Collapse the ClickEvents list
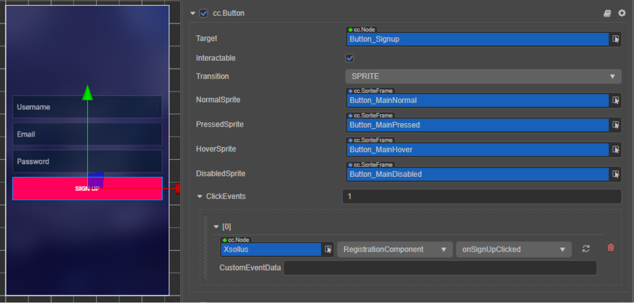This screenshot has width=634, height=303. (200, 196)
